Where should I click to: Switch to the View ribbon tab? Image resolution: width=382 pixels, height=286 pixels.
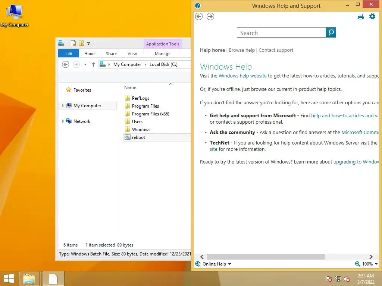(x=132, y=54)
